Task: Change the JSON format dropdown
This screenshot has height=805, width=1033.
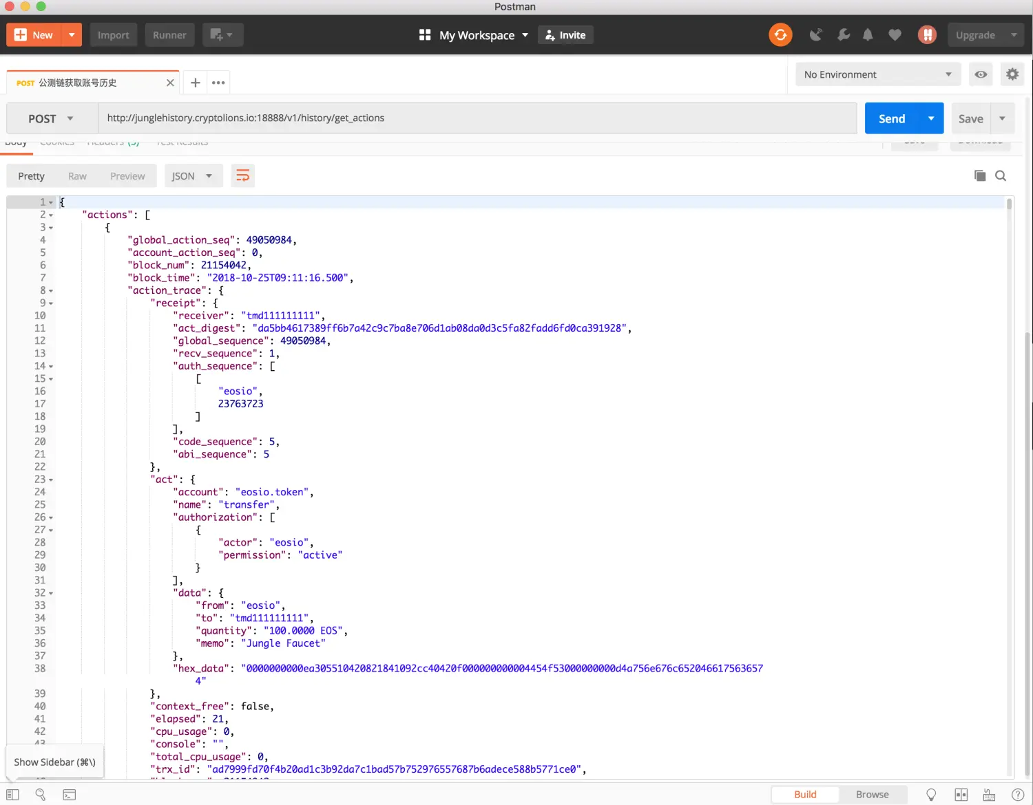Action: (x=193, y=176)
